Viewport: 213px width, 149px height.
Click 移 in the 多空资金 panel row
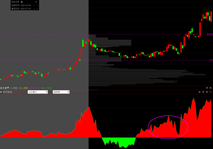(207, 92)
